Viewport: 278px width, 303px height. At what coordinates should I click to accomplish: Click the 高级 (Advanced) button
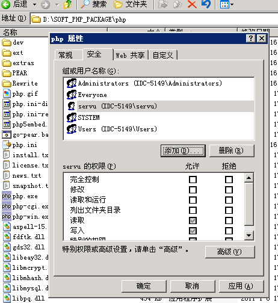[x=230, y=252]
